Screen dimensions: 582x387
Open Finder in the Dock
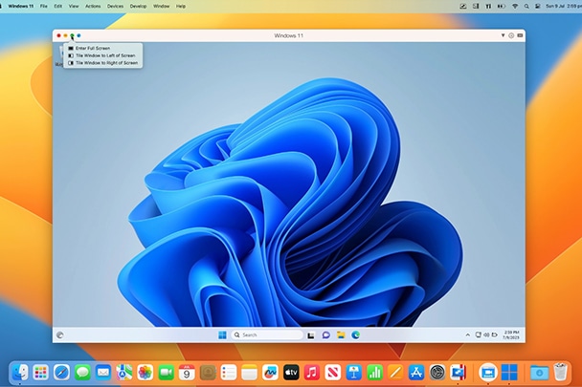[20, 372]
